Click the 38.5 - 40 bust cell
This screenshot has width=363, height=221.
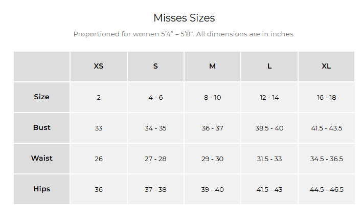pyautogui.click(x=269, y=128)
